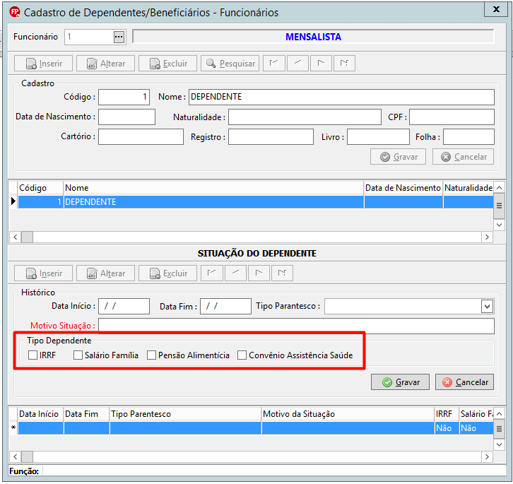This screenshot has height=484, width=513.
Task: Select the DEPENDENTE row in dependents grid
Action: pos(256,202)
